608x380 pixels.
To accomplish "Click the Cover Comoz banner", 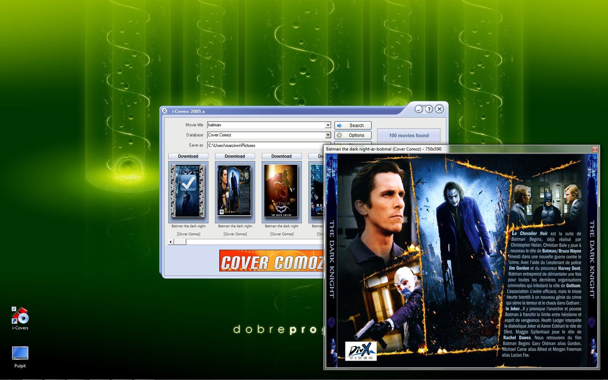I will pos(271,261).
